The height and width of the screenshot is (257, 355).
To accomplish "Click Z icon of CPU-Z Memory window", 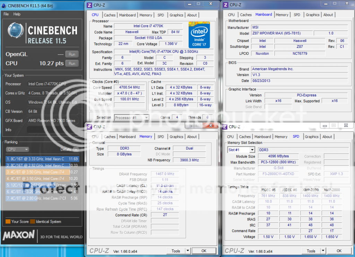I will pyautogui.click(x=89, y=127).
